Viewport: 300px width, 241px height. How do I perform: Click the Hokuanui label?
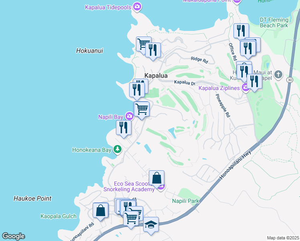click(89, 51)
